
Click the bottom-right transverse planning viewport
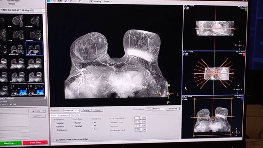(212, 117)
